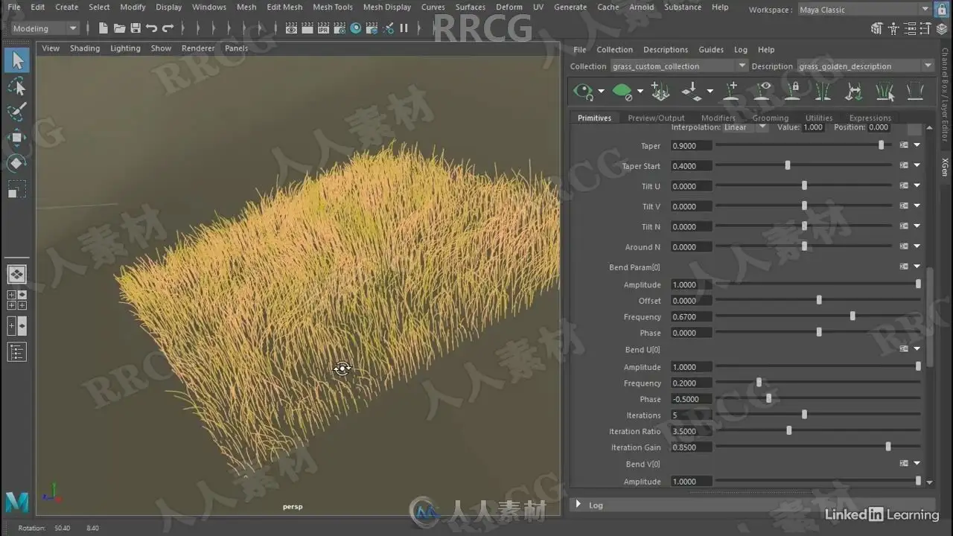This screenshot has height=536, width=953.
Task: Open Outliner from the left layout icons
Action: (16, 352)
